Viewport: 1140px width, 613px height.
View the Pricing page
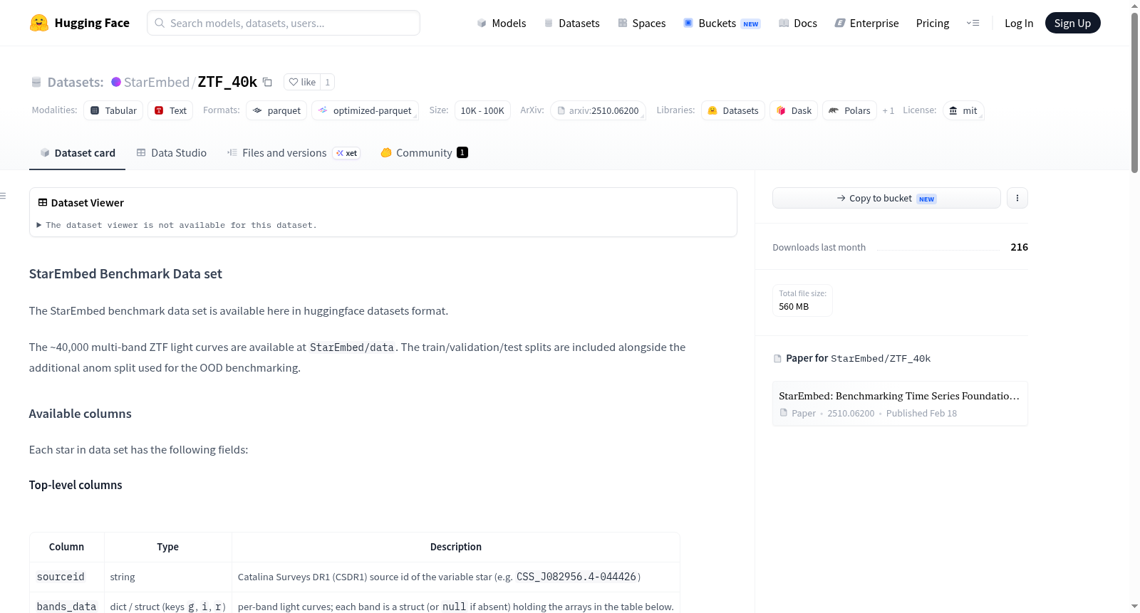point(933,23)
